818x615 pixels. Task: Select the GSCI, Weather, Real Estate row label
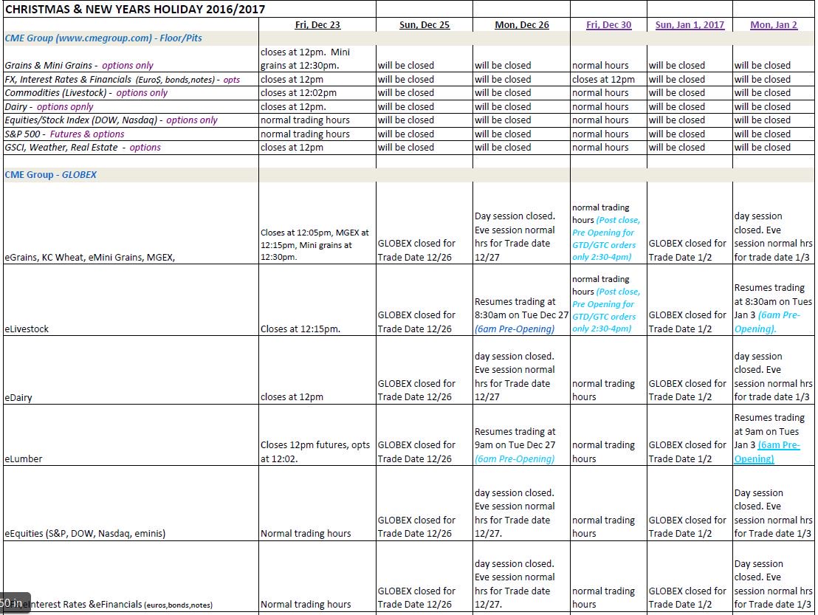click(83, 148)
